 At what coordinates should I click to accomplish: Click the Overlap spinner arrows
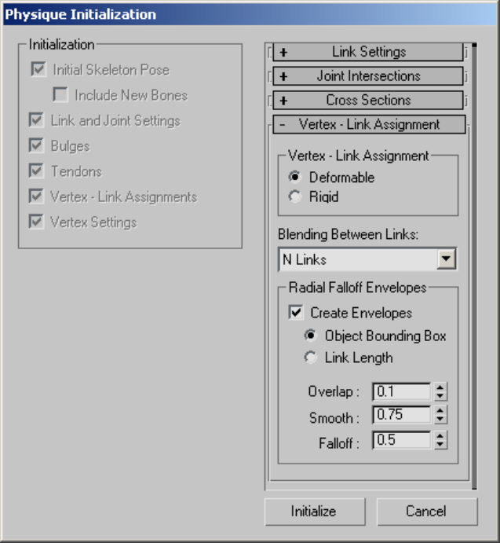[x=440, y=391]
